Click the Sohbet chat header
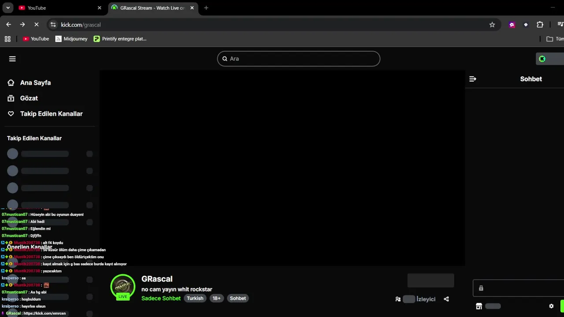 coord(531,79)
